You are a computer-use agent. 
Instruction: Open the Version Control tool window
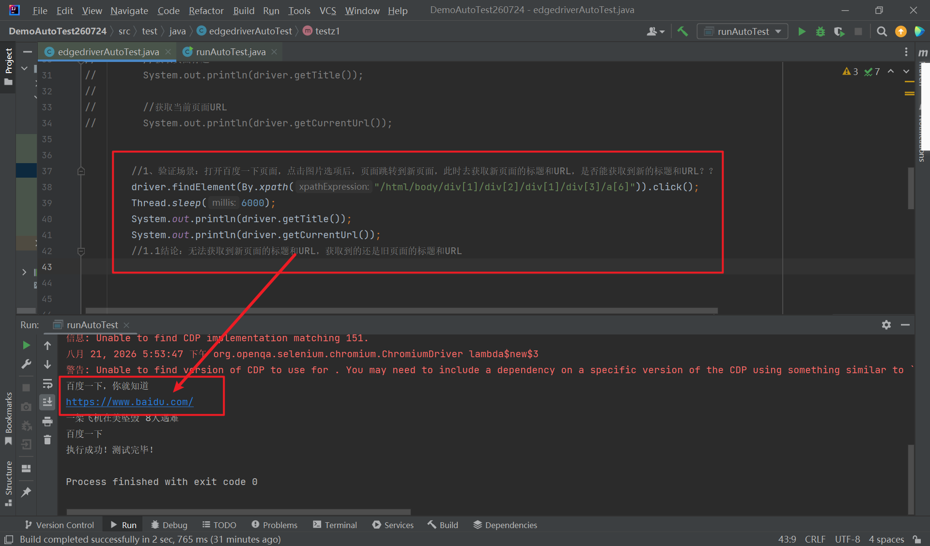tap(59, 525)
